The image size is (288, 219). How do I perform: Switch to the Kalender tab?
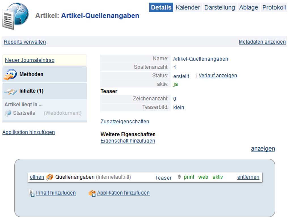coord(188,8)
